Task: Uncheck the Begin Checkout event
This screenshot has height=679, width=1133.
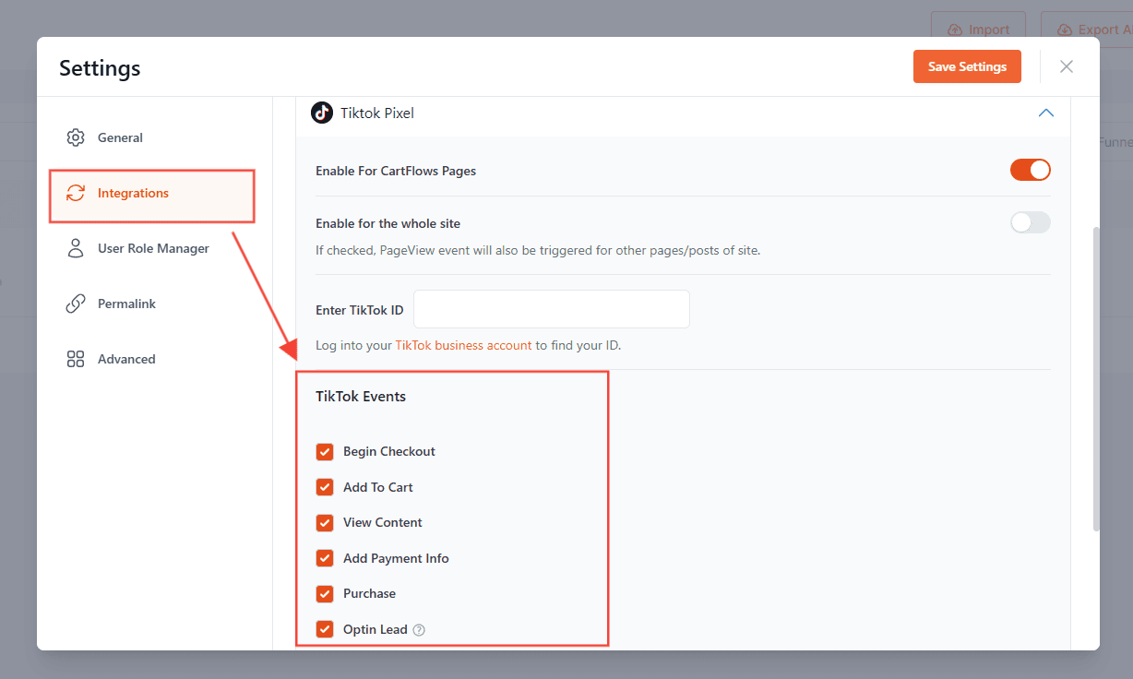Action: (x=325, y=451)
